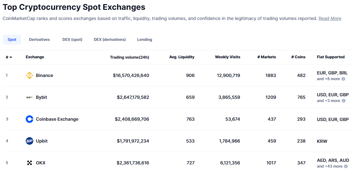Image resolution: width=356 pixels, height=172 pixels.
Task: Click the OKX logo icon
Action: tap(30, 163)
